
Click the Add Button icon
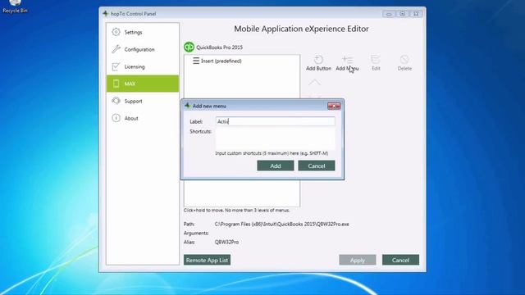[318, 60]
